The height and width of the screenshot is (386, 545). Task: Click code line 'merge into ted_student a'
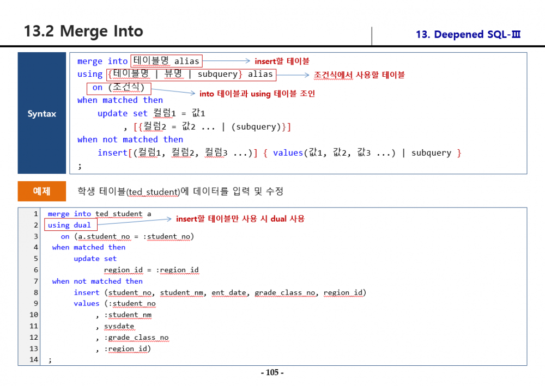click(x=99, y=214)
